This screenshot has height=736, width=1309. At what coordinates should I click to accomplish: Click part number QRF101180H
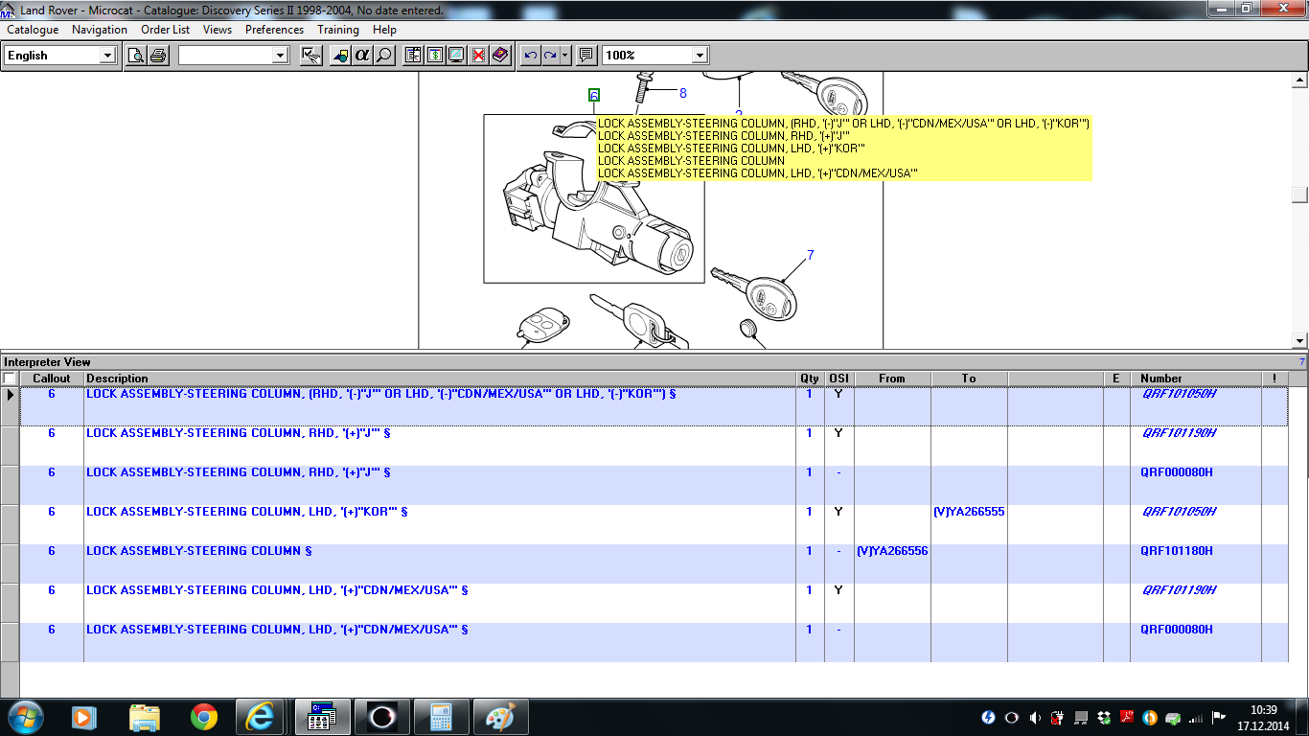1176,551
